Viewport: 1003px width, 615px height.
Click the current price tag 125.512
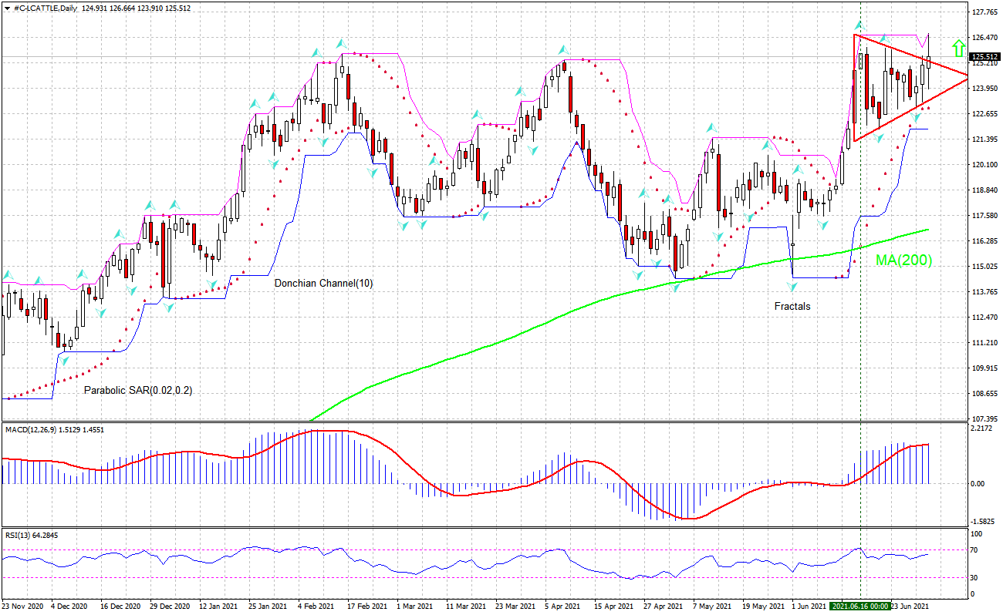(x=985, y=56)
